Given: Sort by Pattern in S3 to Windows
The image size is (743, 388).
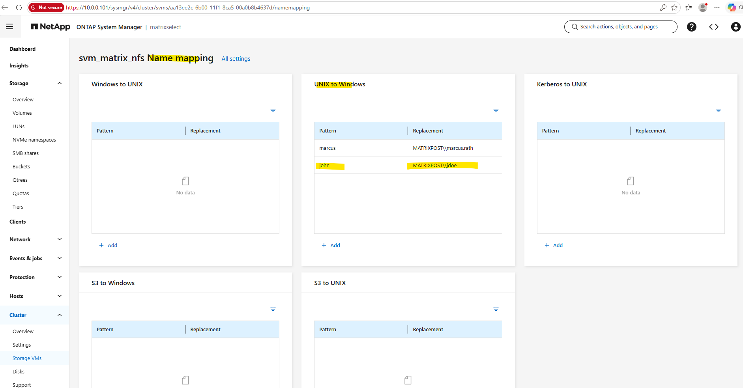Looking at the screenshot, I should click(105, 330).
